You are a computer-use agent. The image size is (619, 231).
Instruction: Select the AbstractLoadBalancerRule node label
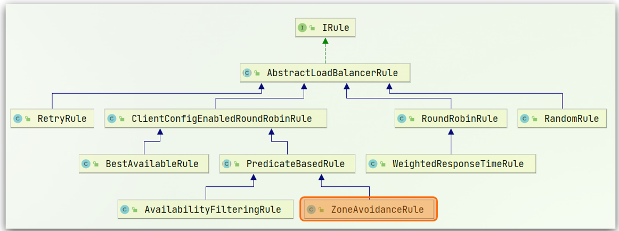(332, 73)
